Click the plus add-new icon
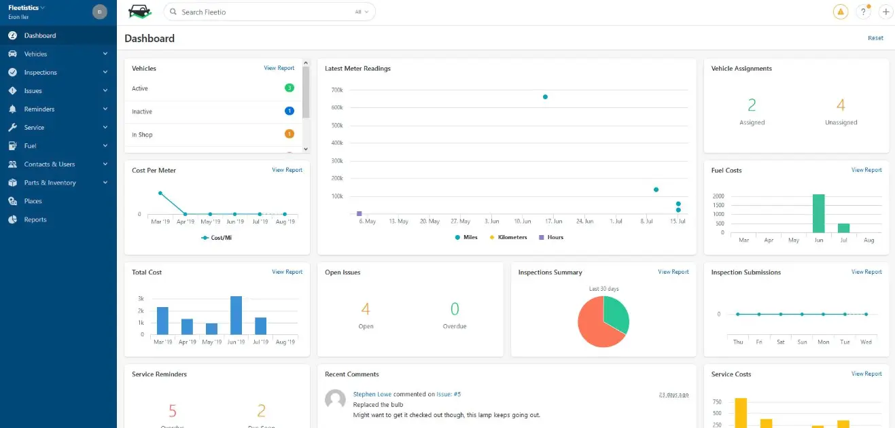The image size is (895, 428). click(886, 12)
